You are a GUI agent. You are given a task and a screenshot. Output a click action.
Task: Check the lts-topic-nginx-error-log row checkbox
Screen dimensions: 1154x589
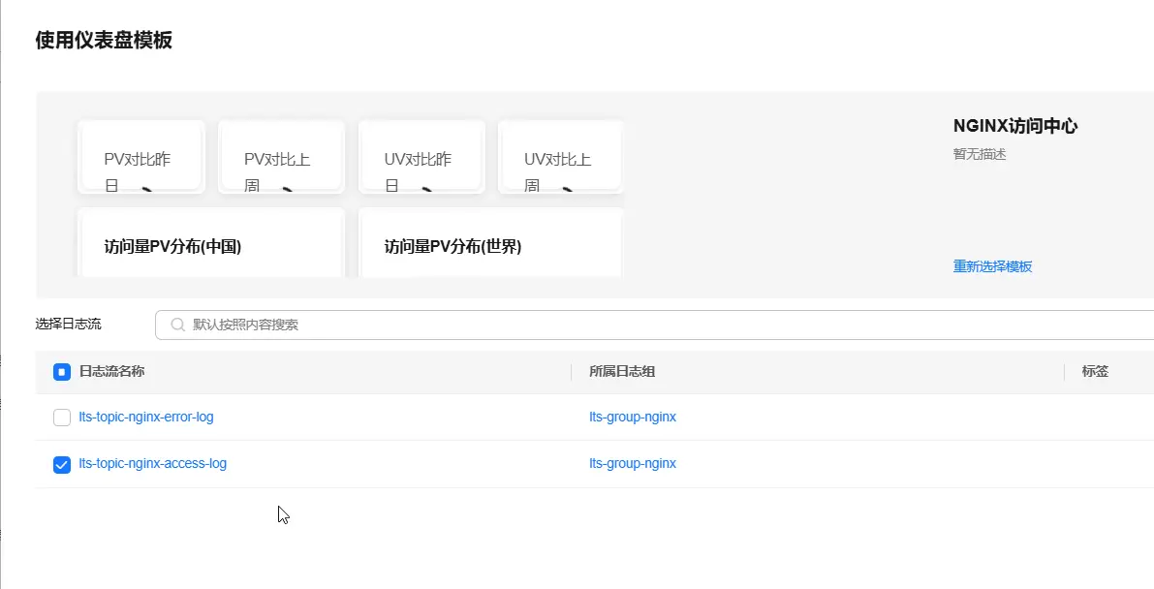pyautogui.click(x=62, y=418)
